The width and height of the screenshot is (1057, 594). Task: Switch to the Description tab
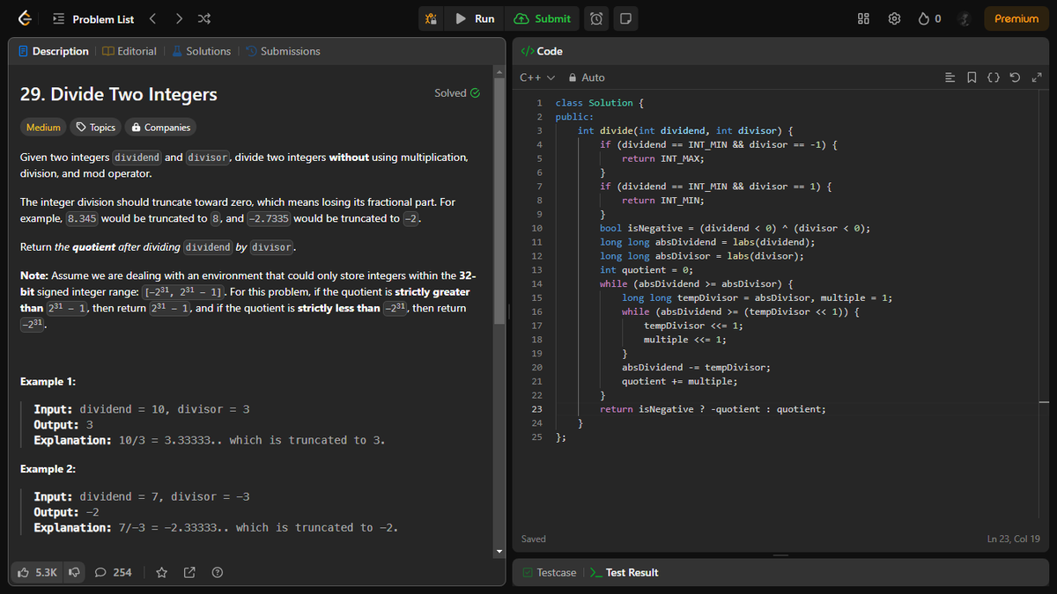[x=54, y=51]
